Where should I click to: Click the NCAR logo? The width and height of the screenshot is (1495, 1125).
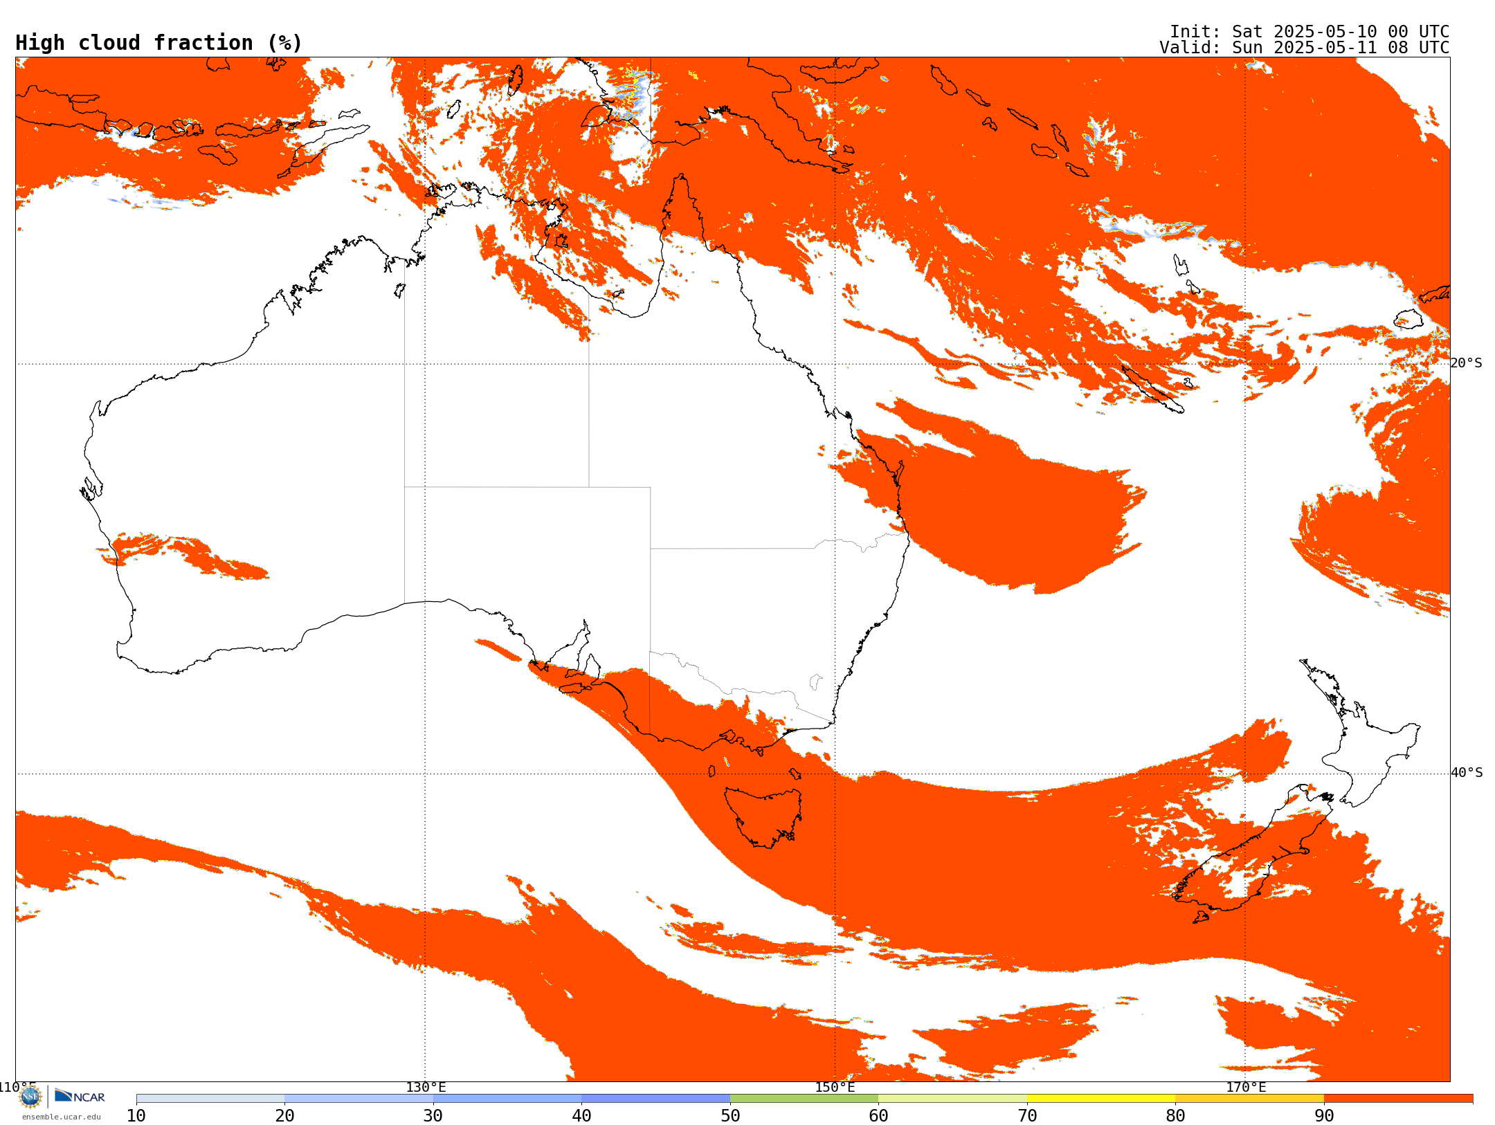80,1096
